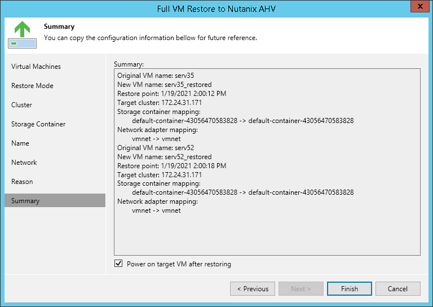
Task: Click the Finish button
Action: point(349,289)
